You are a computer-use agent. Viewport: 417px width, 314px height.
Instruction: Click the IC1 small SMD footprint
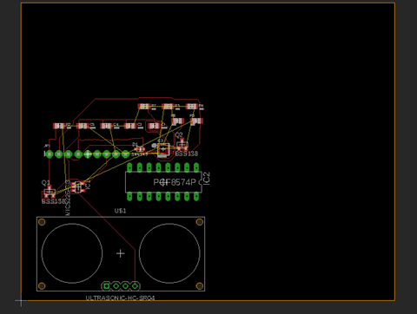point(77,187)
